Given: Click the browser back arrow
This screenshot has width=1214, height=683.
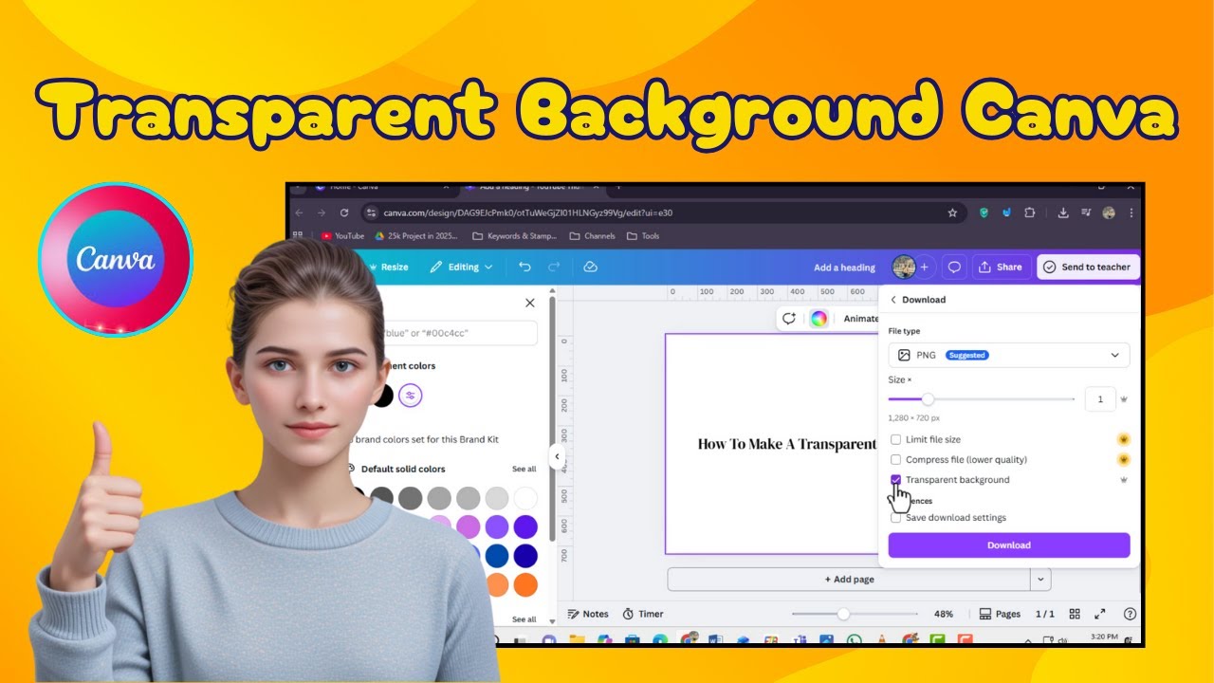Looking at the screenshot, I should point(300,212).
